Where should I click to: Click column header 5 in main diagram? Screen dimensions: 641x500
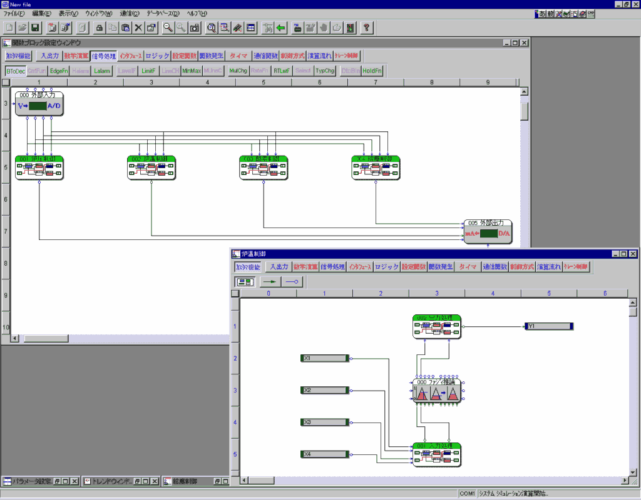click(x=264, y=82)
